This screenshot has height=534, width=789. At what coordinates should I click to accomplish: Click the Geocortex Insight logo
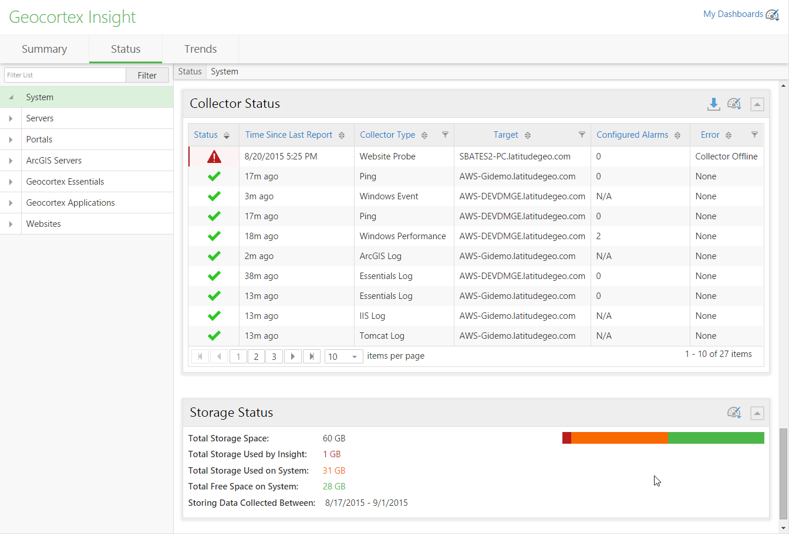click(72, 18)
